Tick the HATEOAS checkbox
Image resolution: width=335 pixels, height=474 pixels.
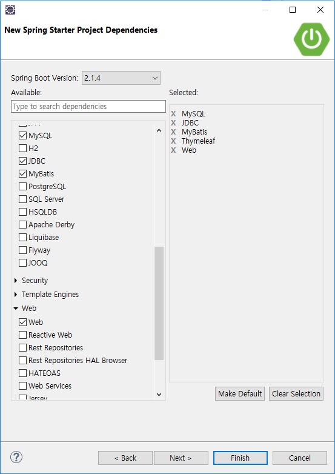tap(22, 373)
